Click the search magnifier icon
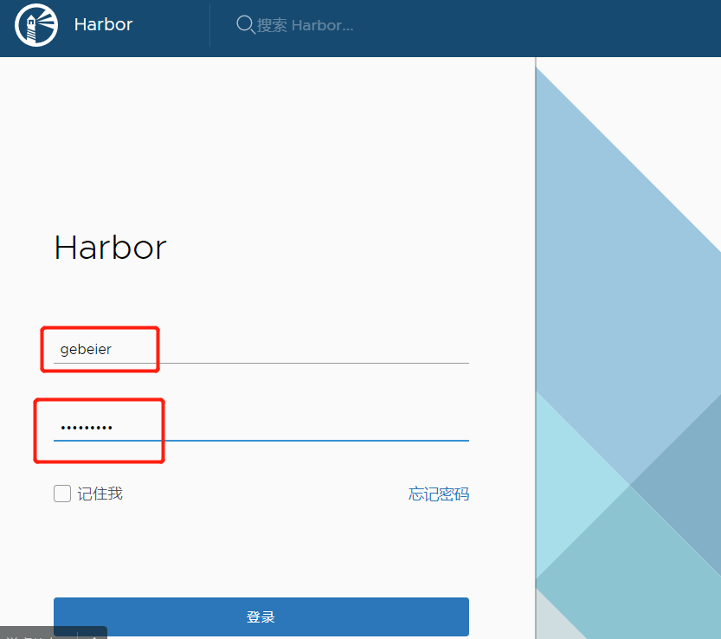The width and height of the screenshot is (721, 639). 246,24
